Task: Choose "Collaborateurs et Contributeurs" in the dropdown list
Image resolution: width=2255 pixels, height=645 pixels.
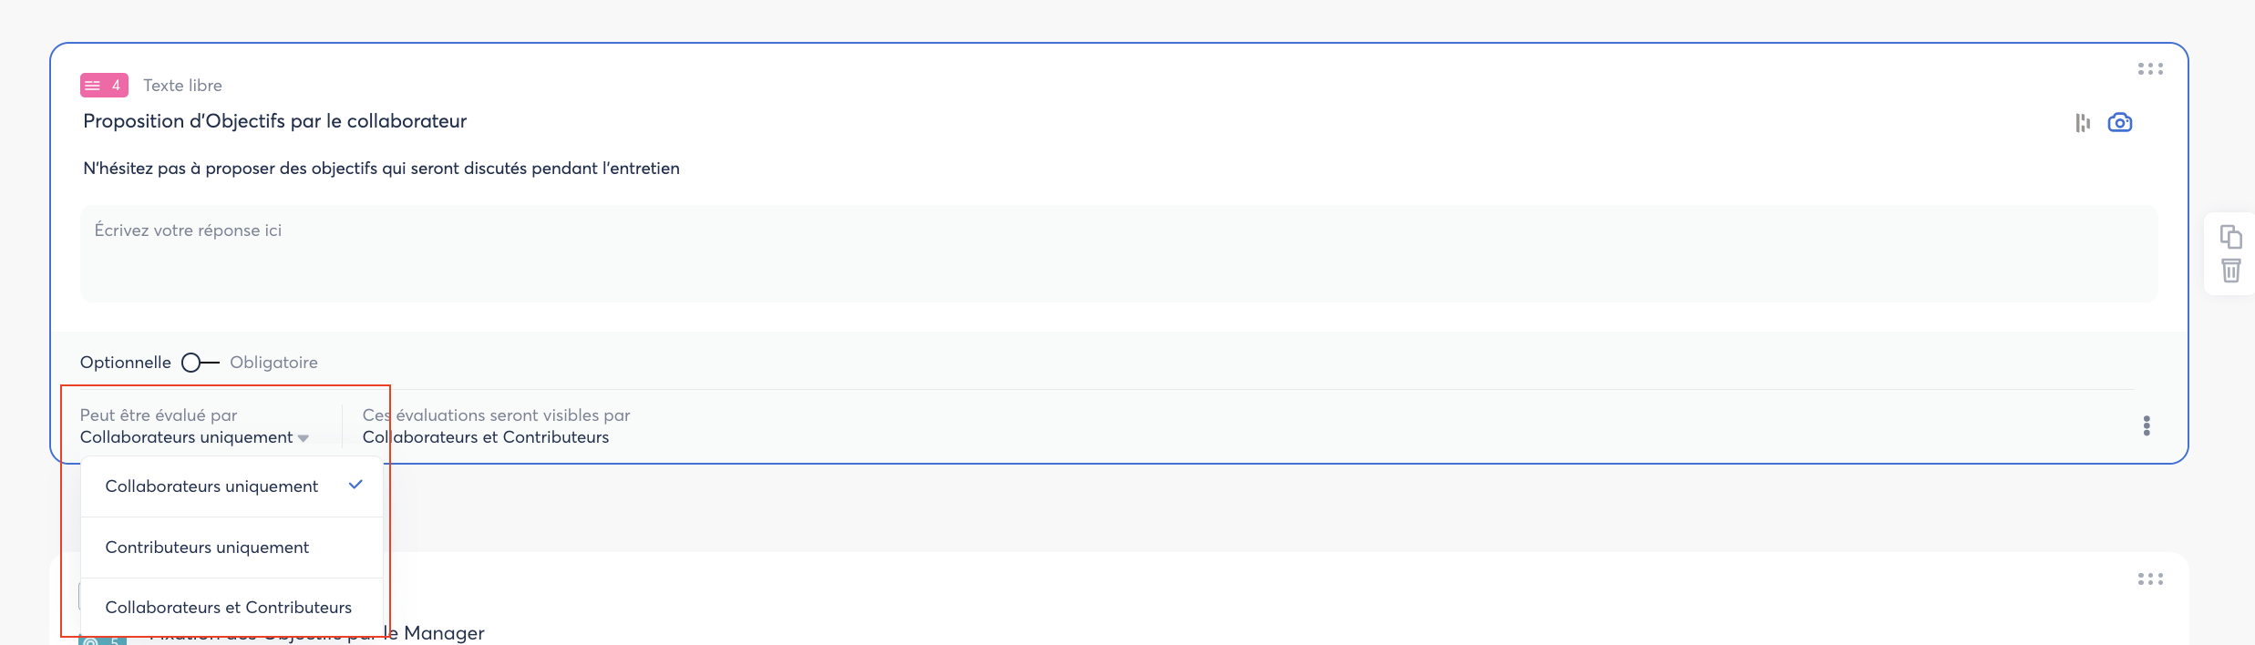Action: tap(228, 608)
